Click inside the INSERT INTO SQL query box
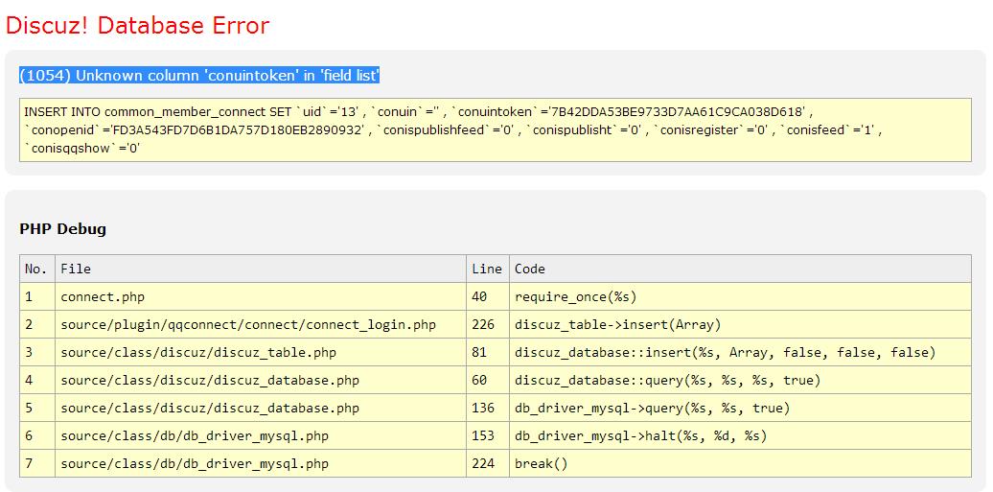 click(495, 129)
